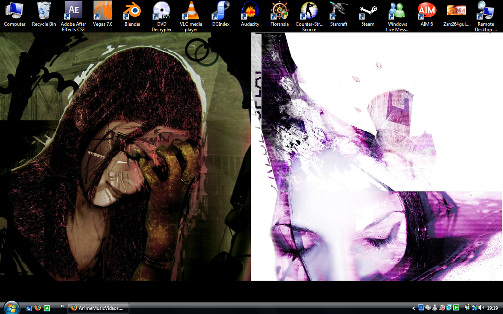
Task: Select the VLC media player shortcut
Action: [191, 17]
